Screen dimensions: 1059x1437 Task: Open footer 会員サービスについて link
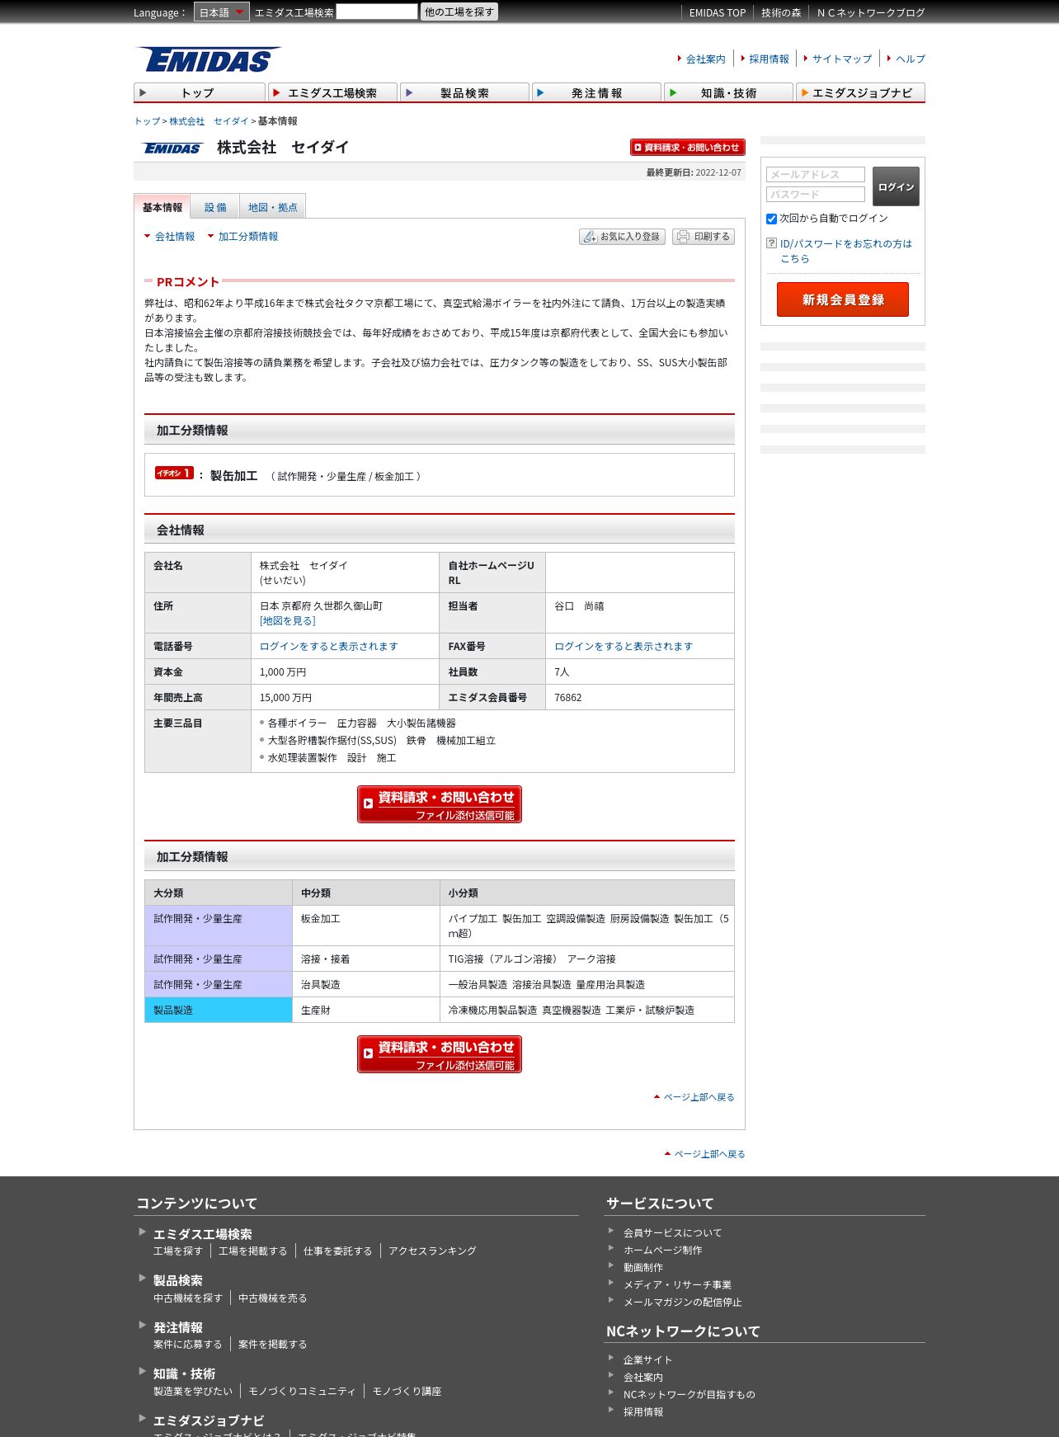pos(672,1233)
